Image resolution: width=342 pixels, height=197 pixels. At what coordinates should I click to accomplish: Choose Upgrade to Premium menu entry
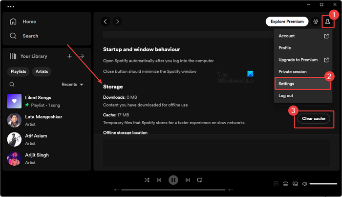point(303,60)
